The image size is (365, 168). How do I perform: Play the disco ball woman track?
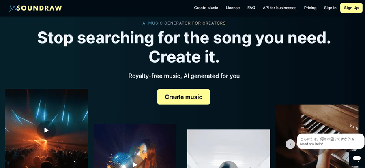135,164
